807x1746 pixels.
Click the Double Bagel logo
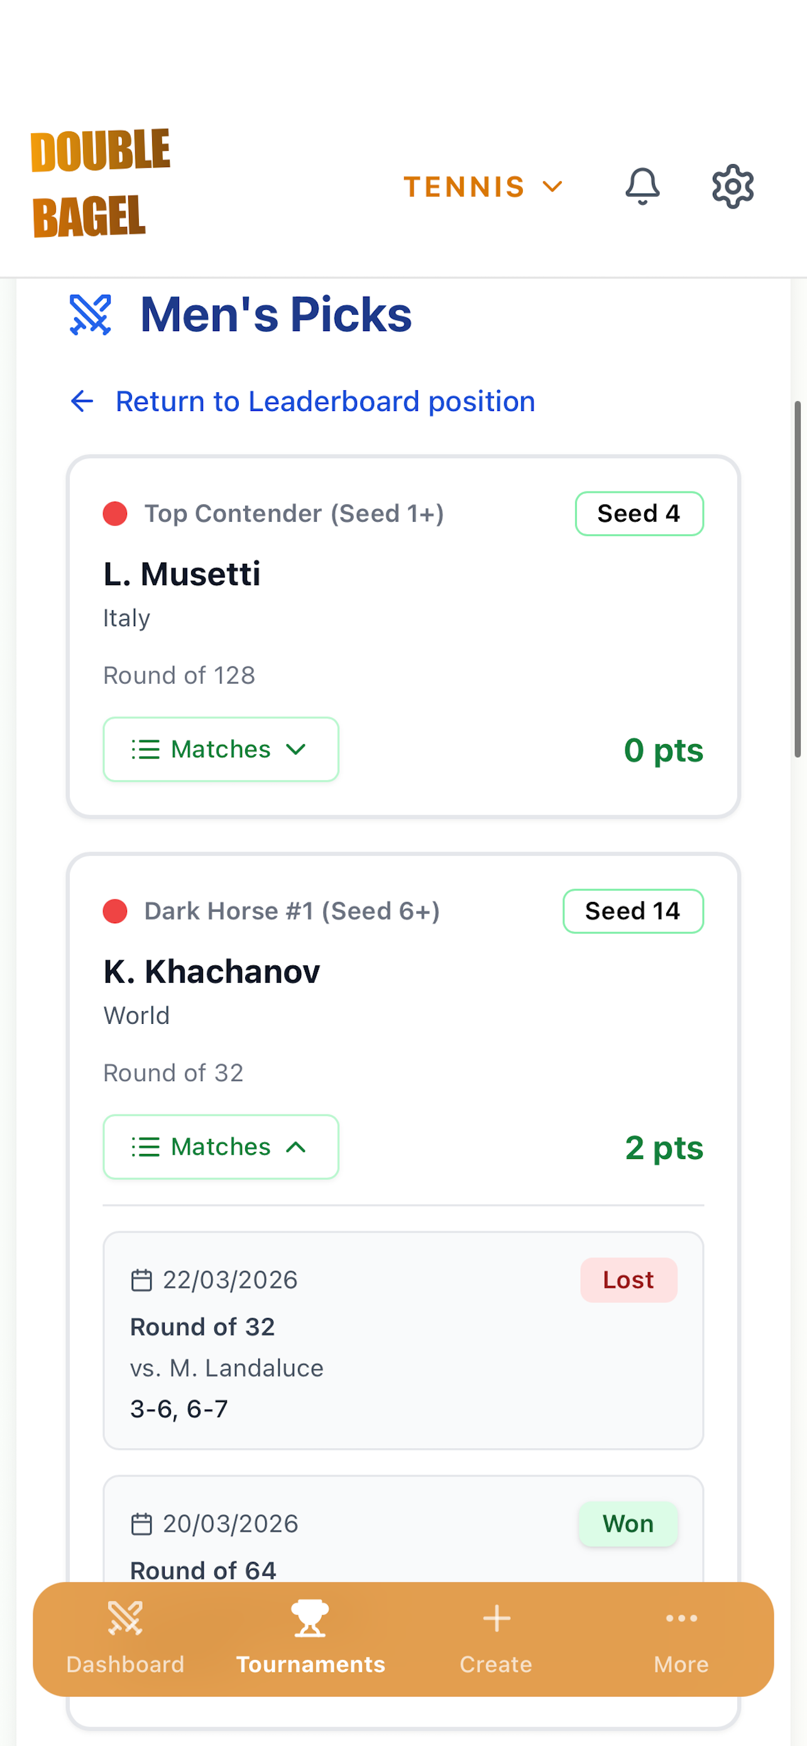click(101, 183)
